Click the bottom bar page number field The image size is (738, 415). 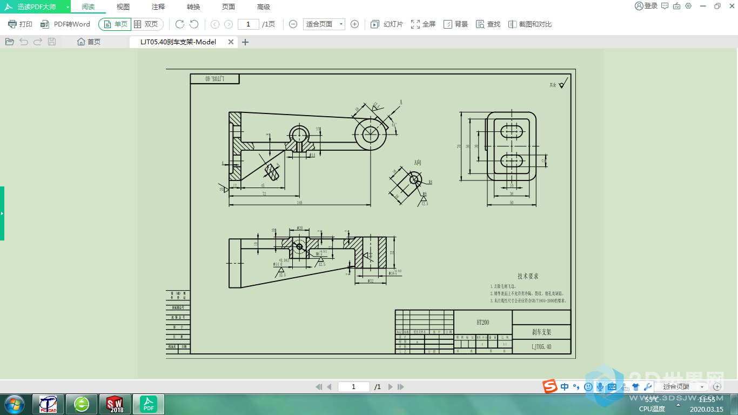354,387
